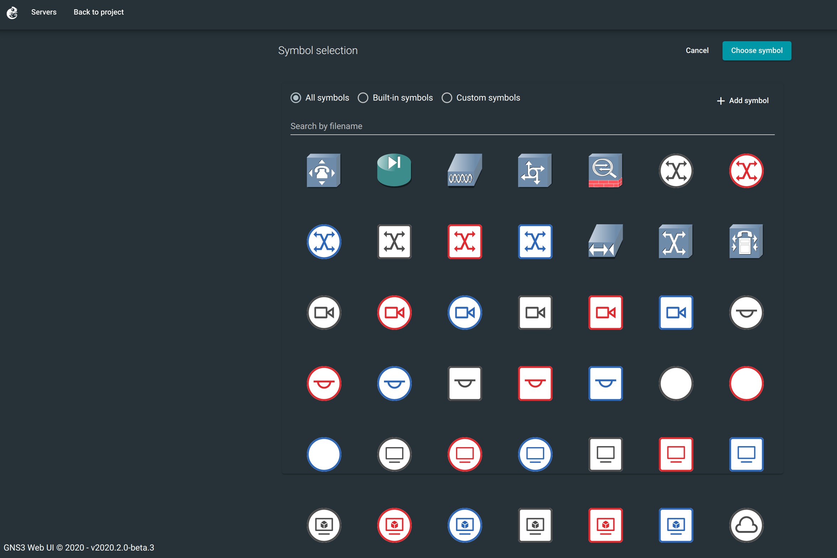This screenshot has width=837, height=558.
Task: Select the red square docker guest symbol
Action: pos(605,525)
